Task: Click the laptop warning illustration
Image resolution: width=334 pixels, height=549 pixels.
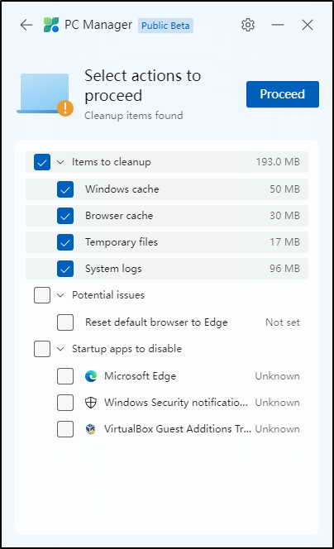Action: 45,94
